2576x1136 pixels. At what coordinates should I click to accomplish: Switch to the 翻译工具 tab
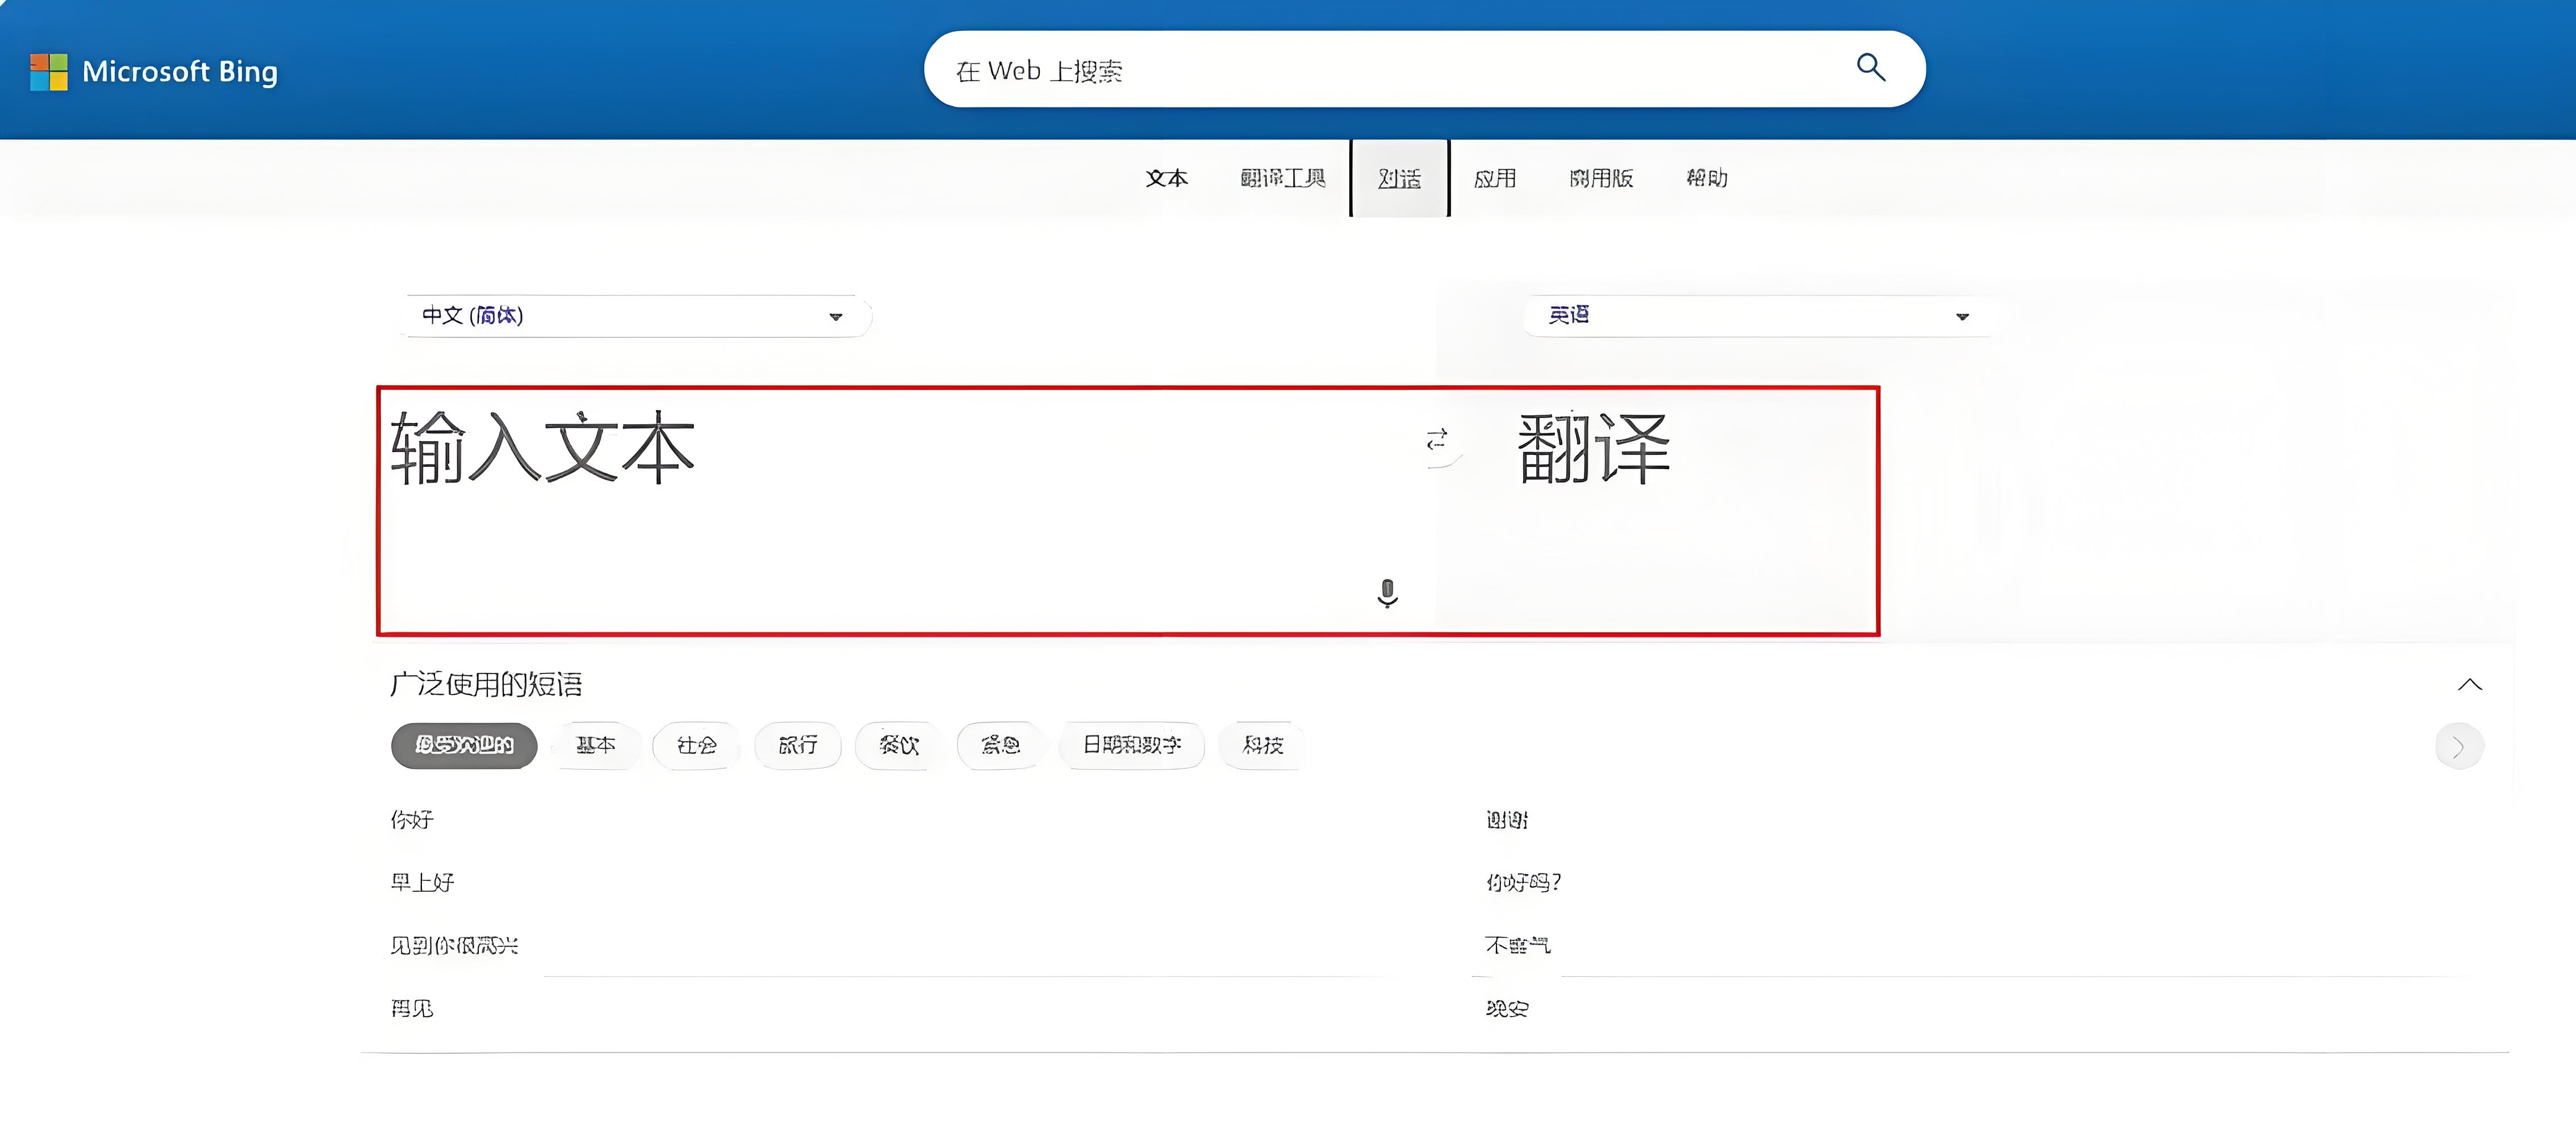(1282, 179)
